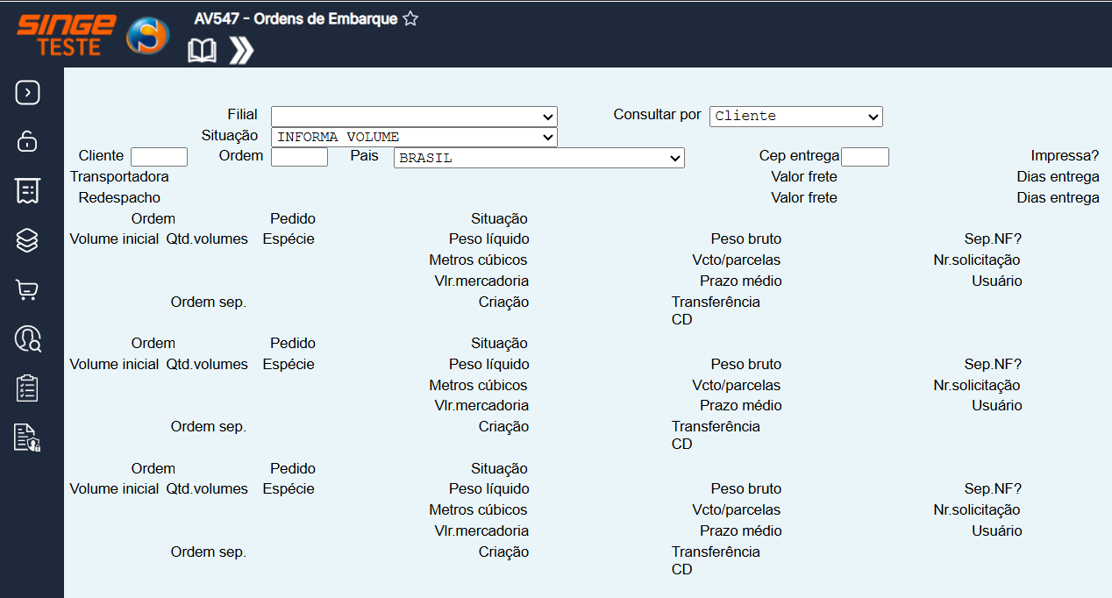Open the shopping cart sidebar icon
The height and width of the screenshot is (598, 1112).
tap(27, 289)
